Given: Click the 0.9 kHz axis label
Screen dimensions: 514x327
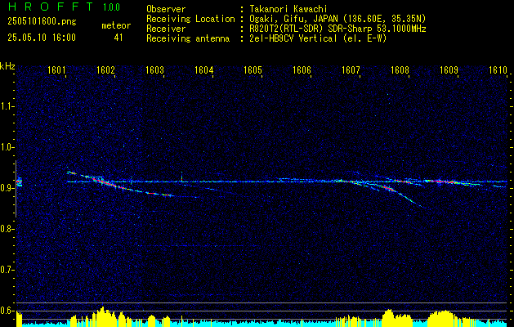Looking at the screenshot, I should click(x=7, y=188).
